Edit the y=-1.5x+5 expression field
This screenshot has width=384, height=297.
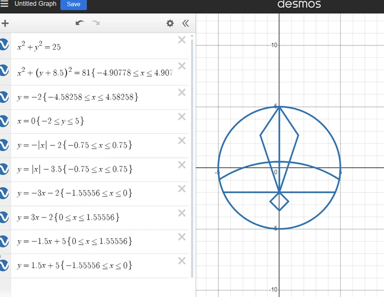coord(100,242)
